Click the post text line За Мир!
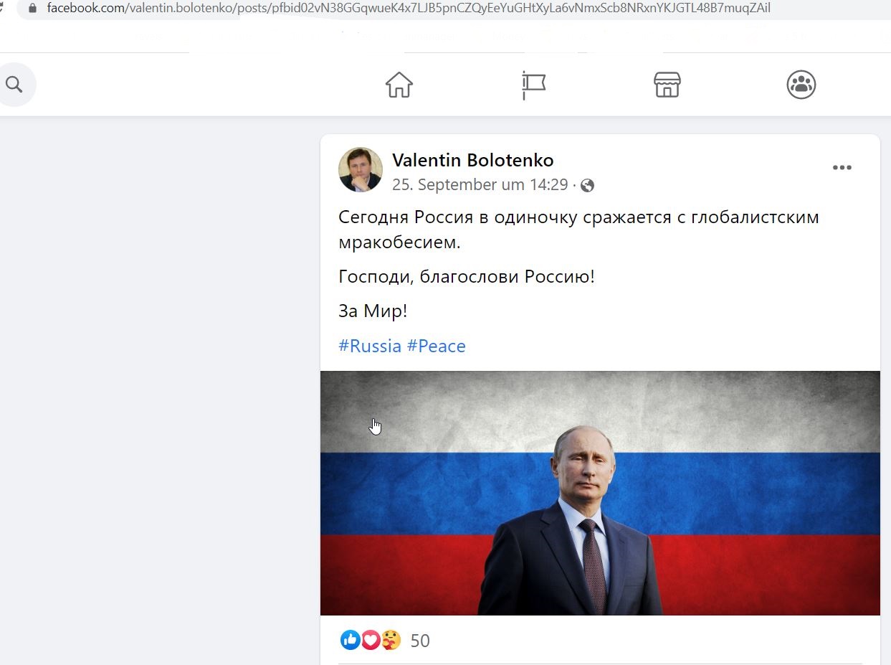 tap(373, 311)
